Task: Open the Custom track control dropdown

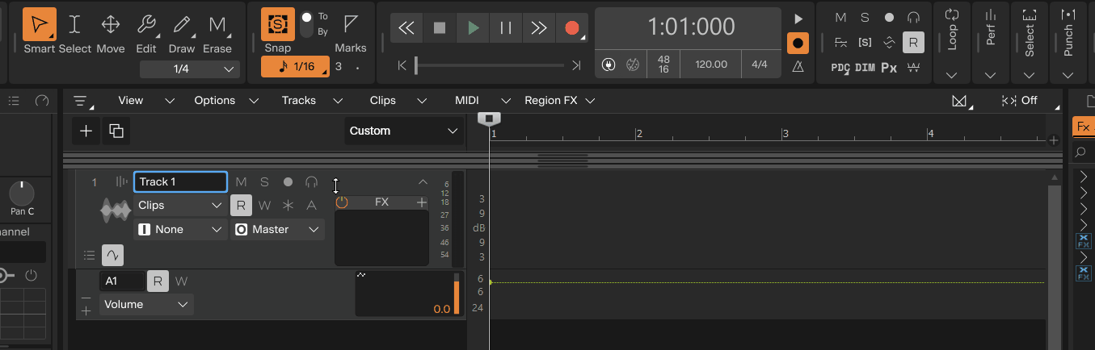Action: [x=403, y=131]
